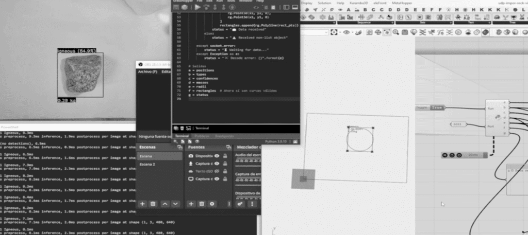
Task: Select Dispositivo source row in OBS
Action: (x=208, y=156)
